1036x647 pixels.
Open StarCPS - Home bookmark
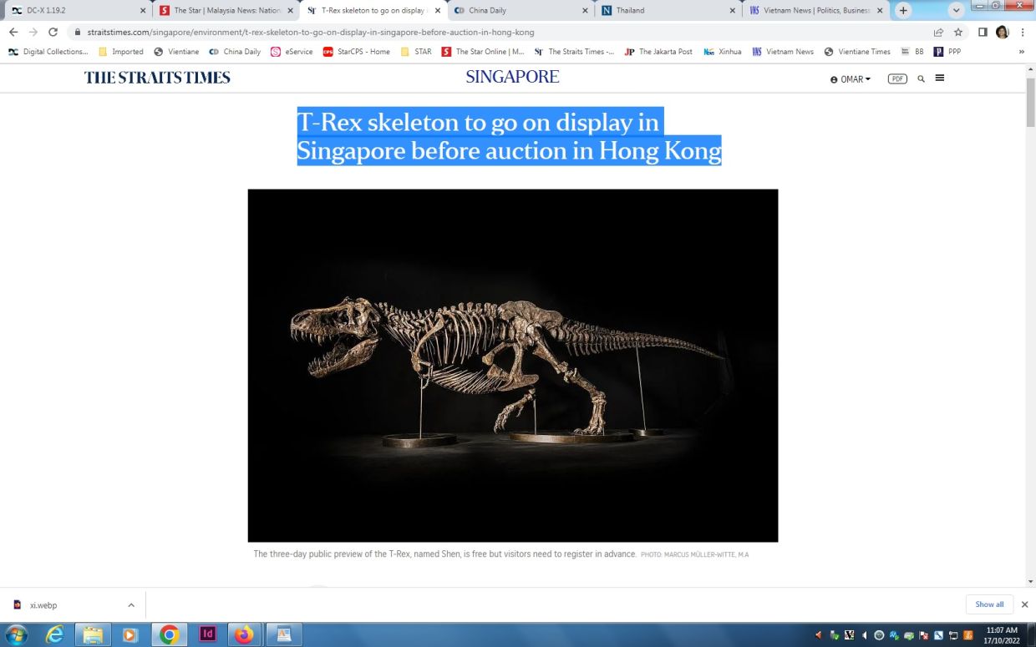tap(357, 52)
